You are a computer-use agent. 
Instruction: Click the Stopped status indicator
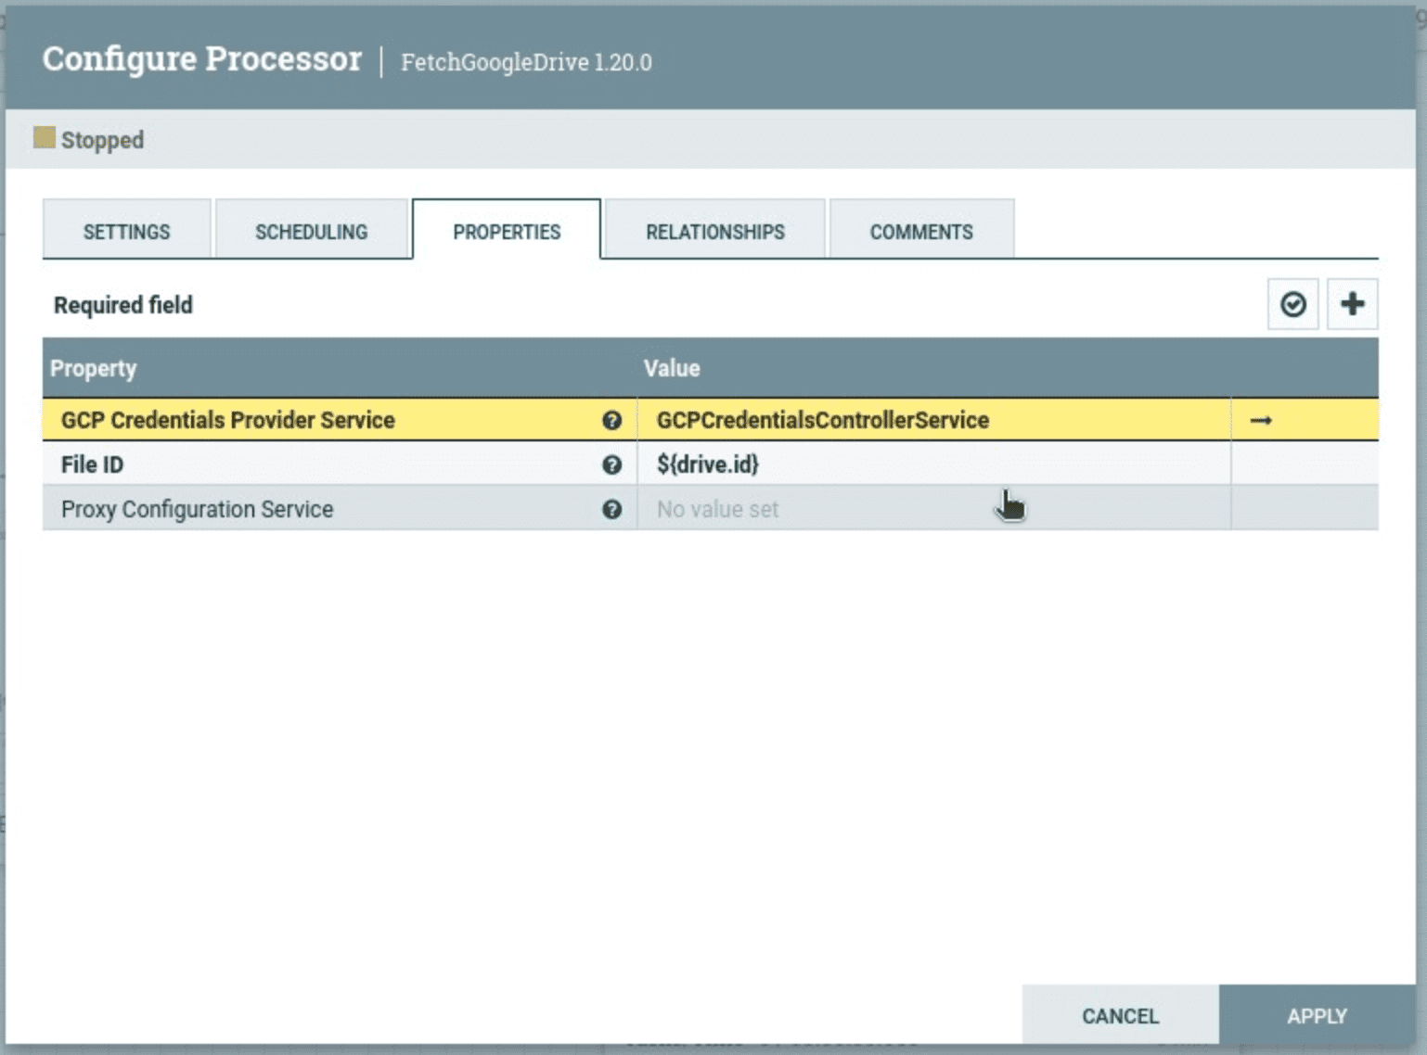pyautogui.click(x=89, y=140)
